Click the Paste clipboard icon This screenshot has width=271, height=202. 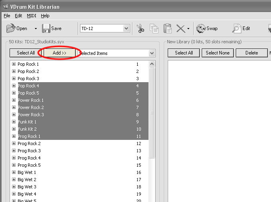167,28
